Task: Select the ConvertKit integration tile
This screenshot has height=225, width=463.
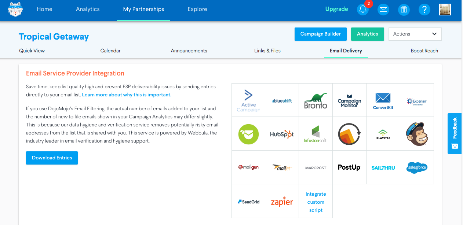Action: pos(383,100)
